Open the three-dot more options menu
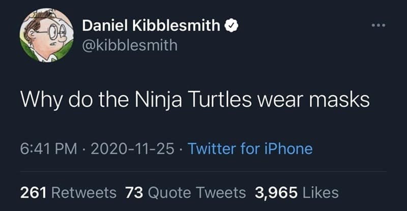The image size is (407, 211). [x=377, y=25]
